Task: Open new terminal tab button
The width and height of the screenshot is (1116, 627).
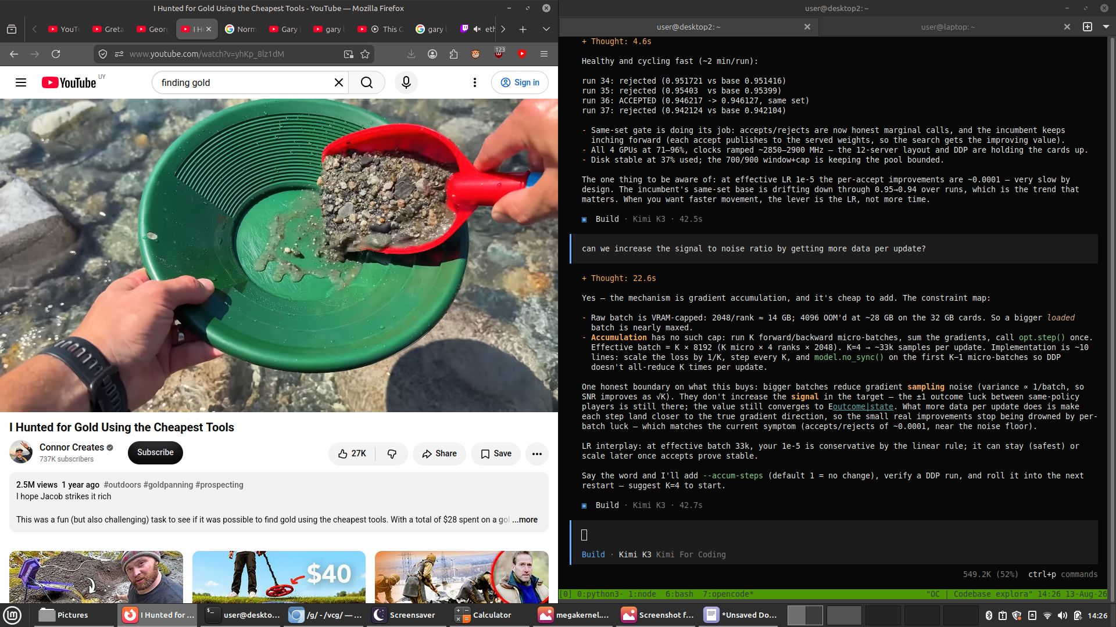Action: tap(1088, 27)
